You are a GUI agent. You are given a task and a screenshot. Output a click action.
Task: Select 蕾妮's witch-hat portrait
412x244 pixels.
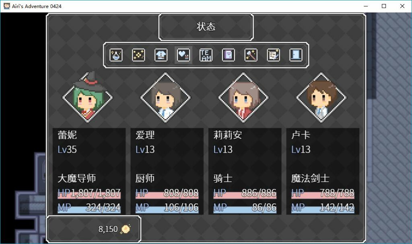(87, 97)
